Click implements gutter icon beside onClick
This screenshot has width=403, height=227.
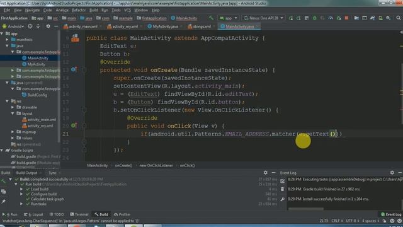coord(74,125)
